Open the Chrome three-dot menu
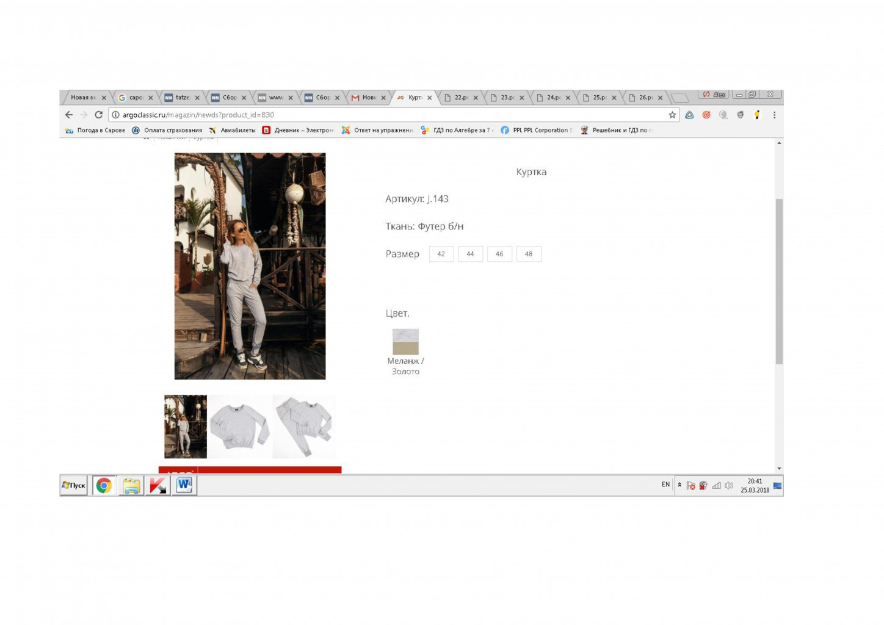 click(x=774, y=115)
